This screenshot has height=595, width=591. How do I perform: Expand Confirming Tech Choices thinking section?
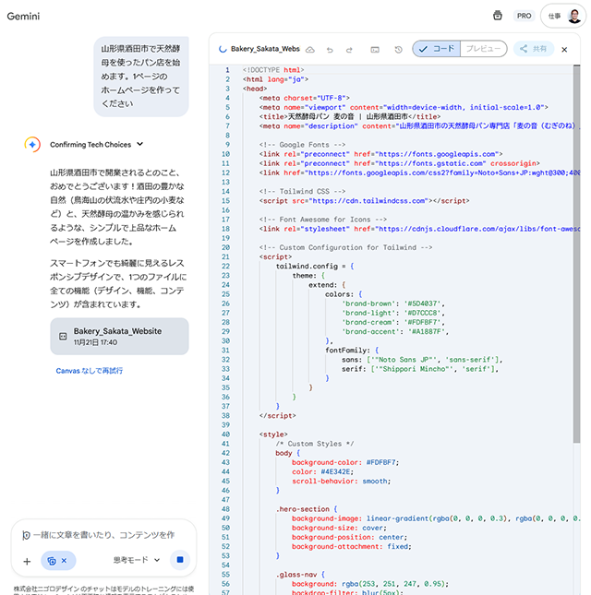coord(139,144)
